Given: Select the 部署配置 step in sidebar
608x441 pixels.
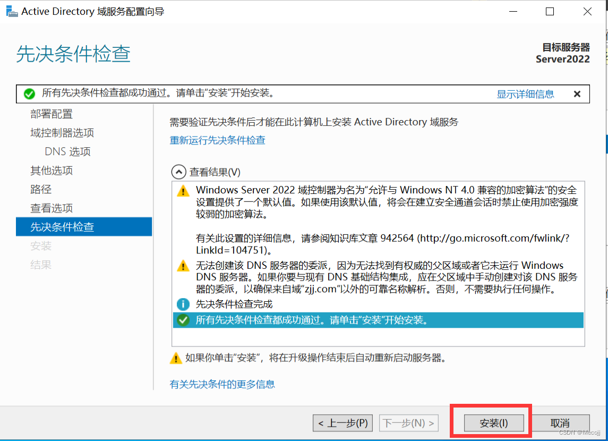Looking at the screenshot, I should [52, 114].
